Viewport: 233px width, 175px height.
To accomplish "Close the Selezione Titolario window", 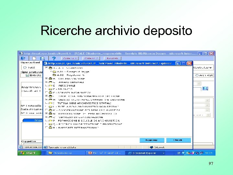I will pos(189,63).
